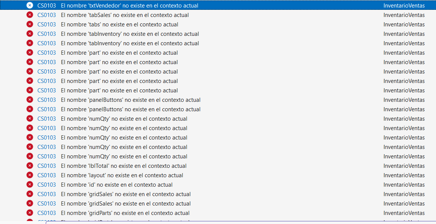Select the 'layout' no existe error message

(122, 175)
